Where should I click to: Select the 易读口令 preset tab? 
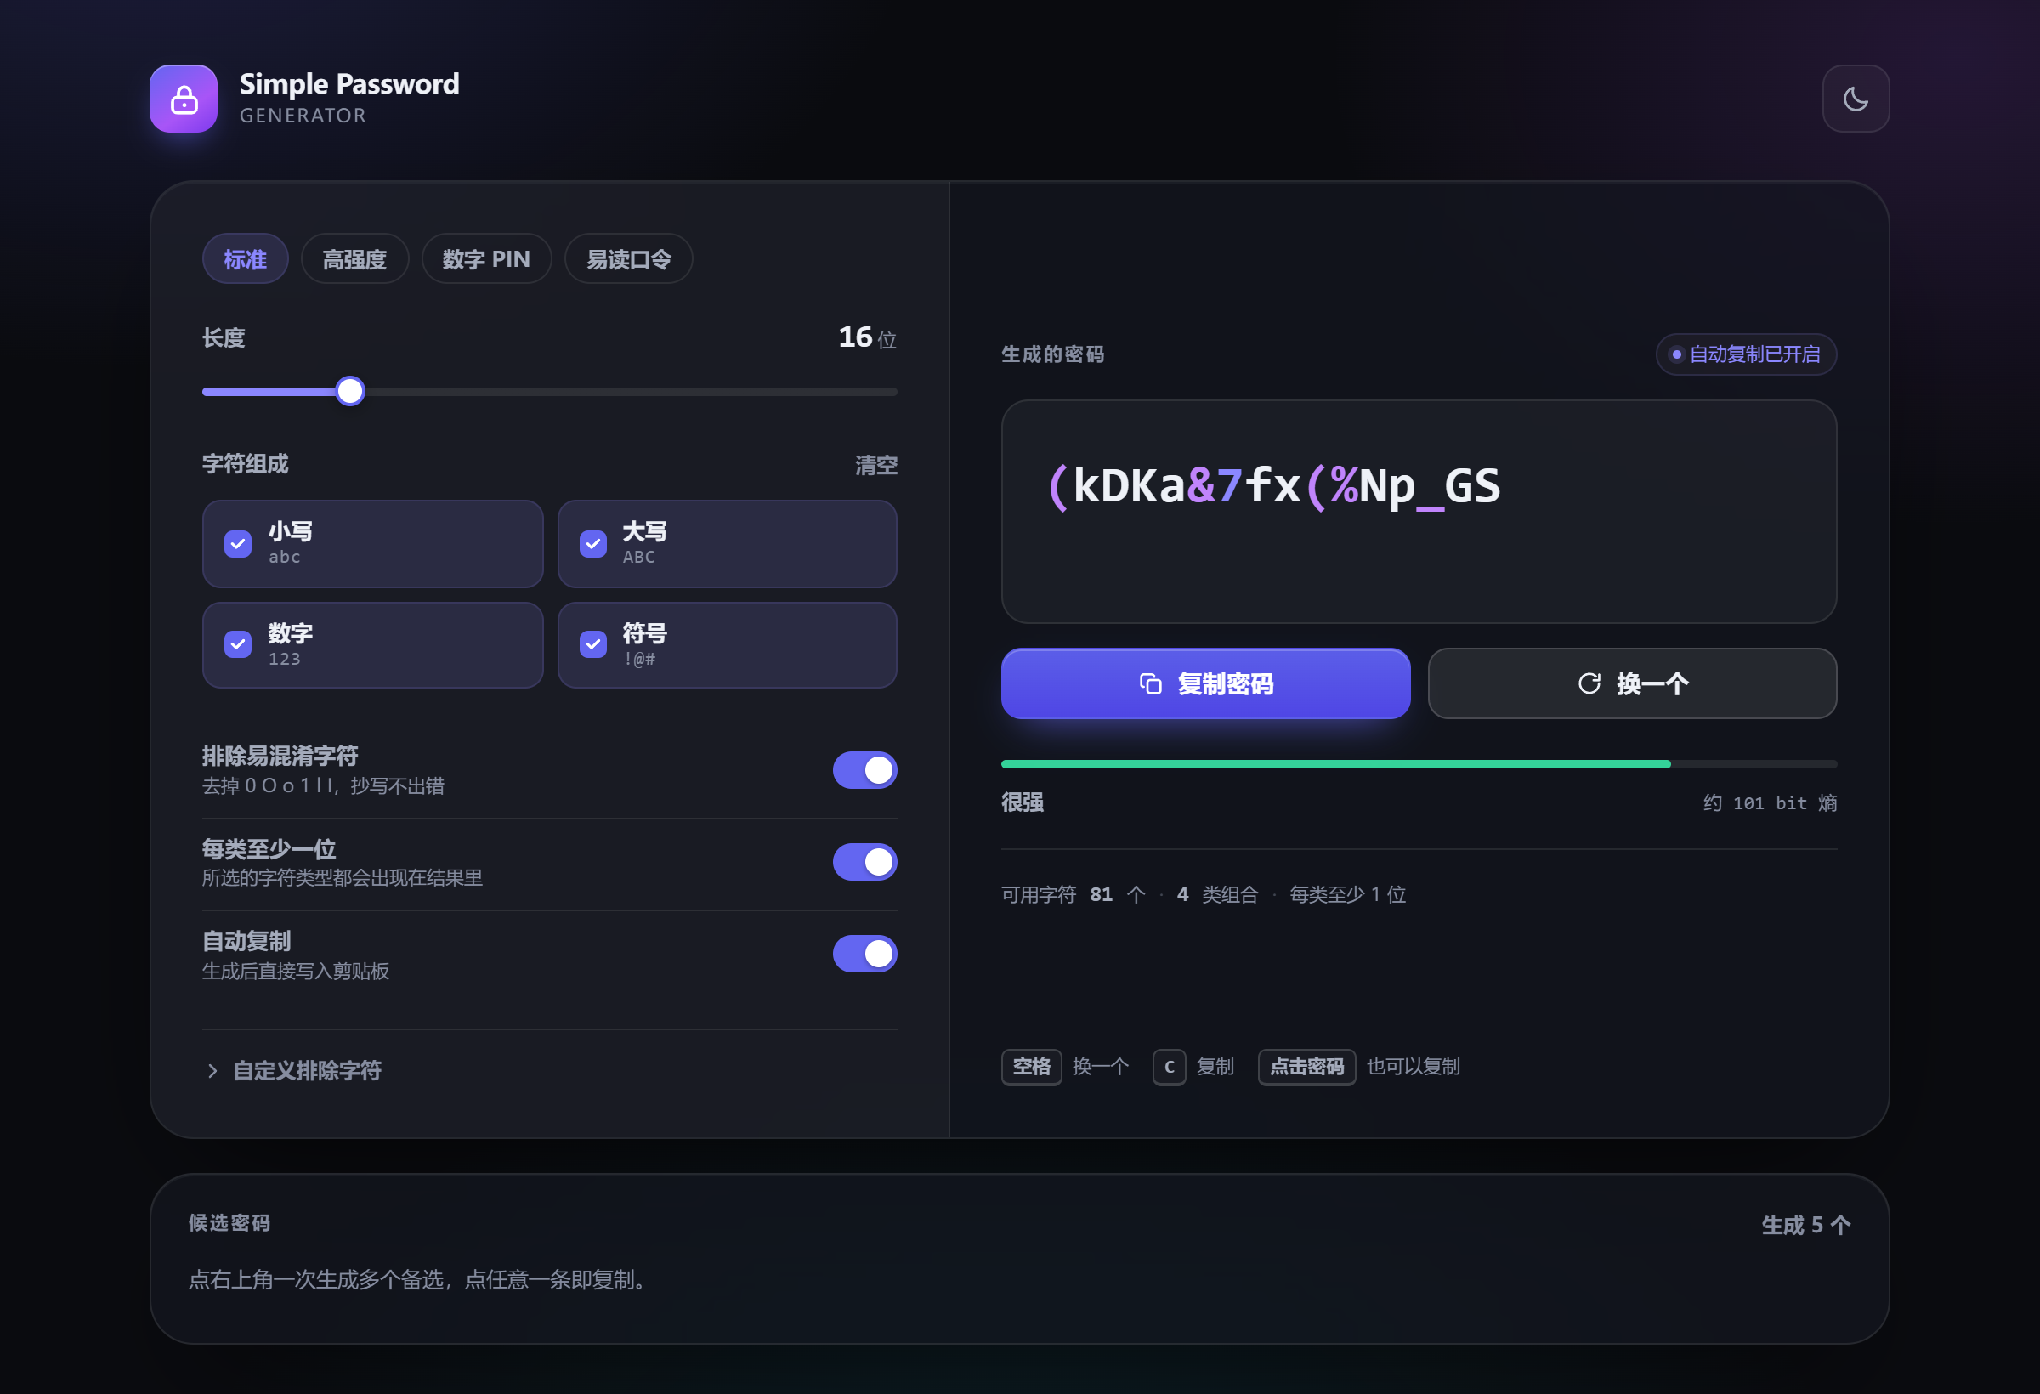pyautogui.click(x=628, y=259)
